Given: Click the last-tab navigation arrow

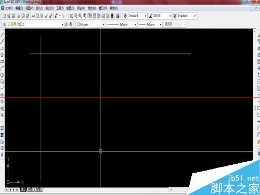Looking at the screenshot, I should click(x=17, y=190).
